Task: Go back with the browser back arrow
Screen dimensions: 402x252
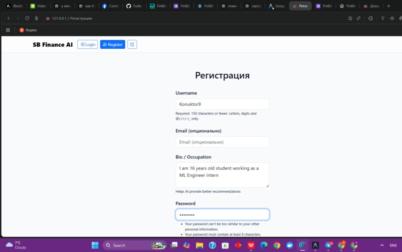Action: point(8,18)
